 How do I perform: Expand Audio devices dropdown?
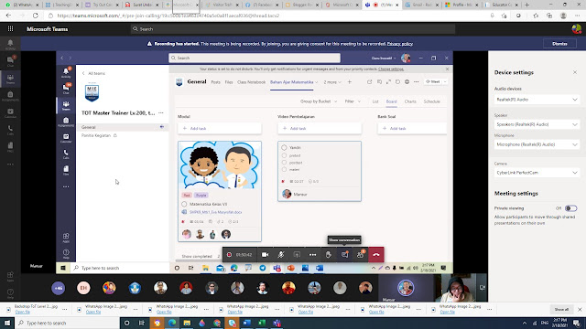pos(537,100)
